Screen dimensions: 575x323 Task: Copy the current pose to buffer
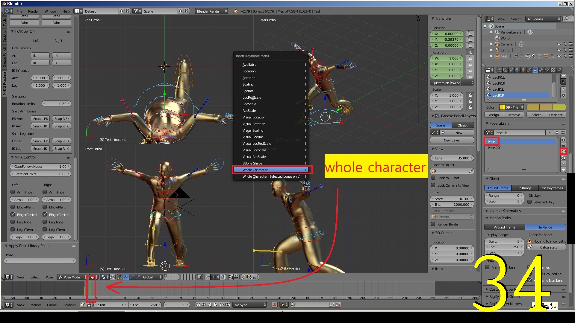[x=244, y=277]
